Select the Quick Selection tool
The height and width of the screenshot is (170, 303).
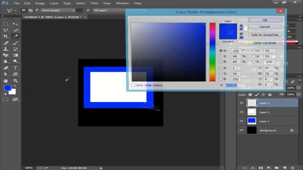[15, 30]
